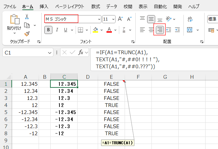Switch to the 数式 ribbon tab

pos(95,6)
